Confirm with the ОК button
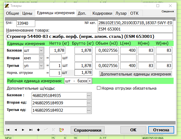 [133, 130]
